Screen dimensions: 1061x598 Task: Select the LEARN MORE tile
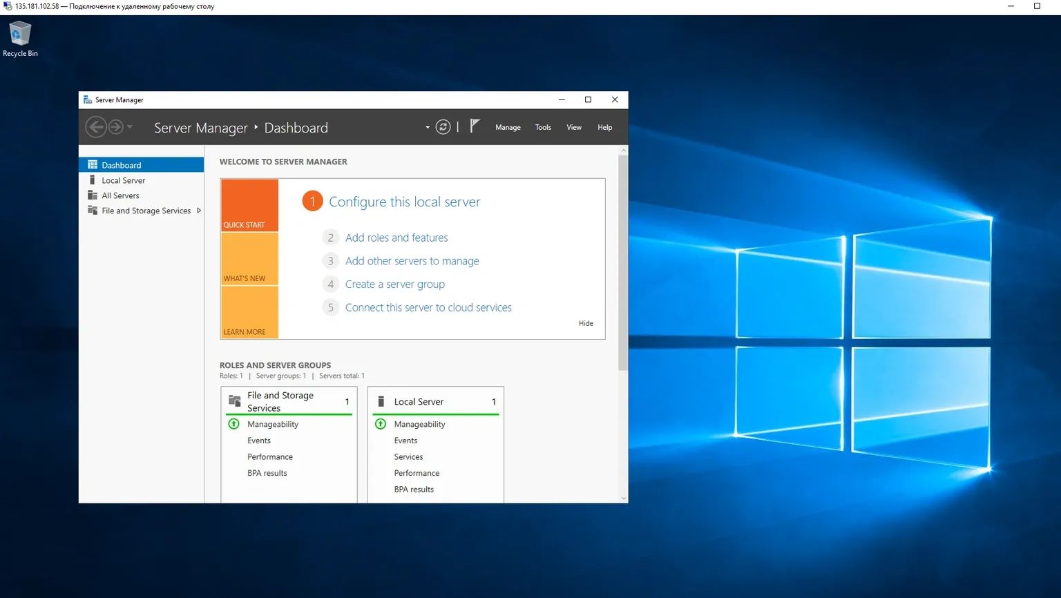click(249, 312)
